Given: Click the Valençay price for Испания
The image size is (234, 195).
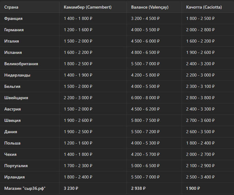Looking at the screenshot, I should 145,52.
